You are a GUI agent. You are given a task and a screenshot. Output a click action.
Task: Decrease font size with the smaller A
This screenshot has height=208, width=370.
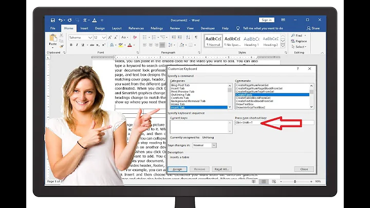[x=116, y=38]
